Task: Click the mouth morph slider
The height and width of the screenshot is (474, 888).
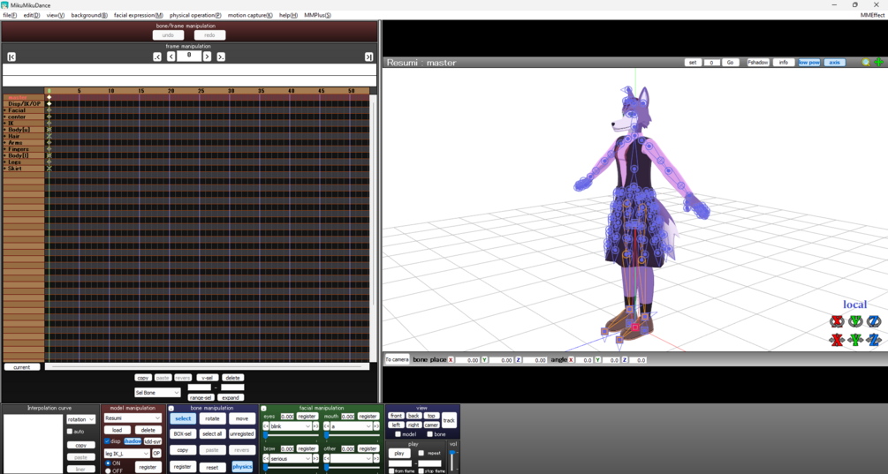Action: click(x=352, y=435)
